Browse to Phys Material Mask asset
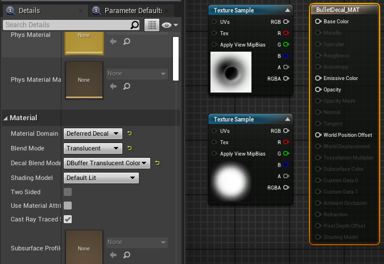384x264 pixels. click(x=126, y=86)
